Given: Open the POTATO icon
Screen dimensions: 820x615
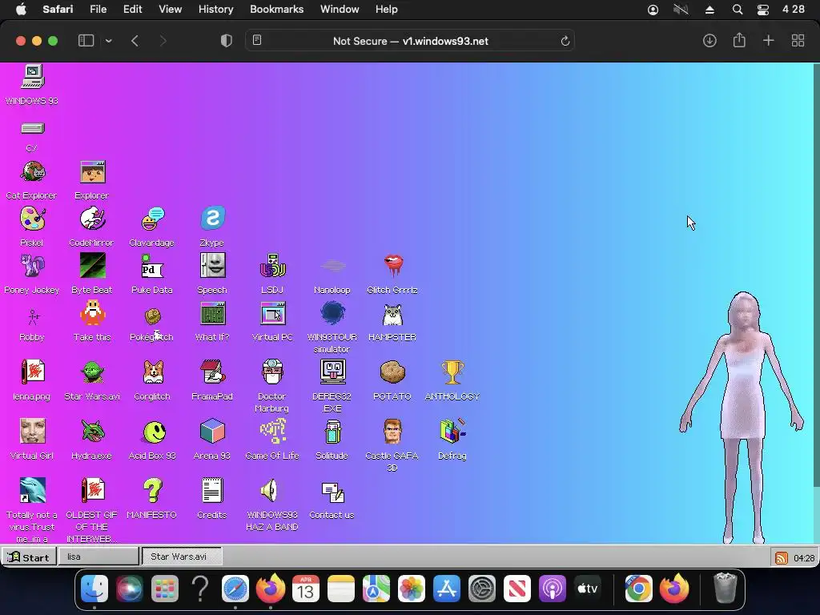Looking at the screenshot, I should pyautogui.click(x=393, y=372).
